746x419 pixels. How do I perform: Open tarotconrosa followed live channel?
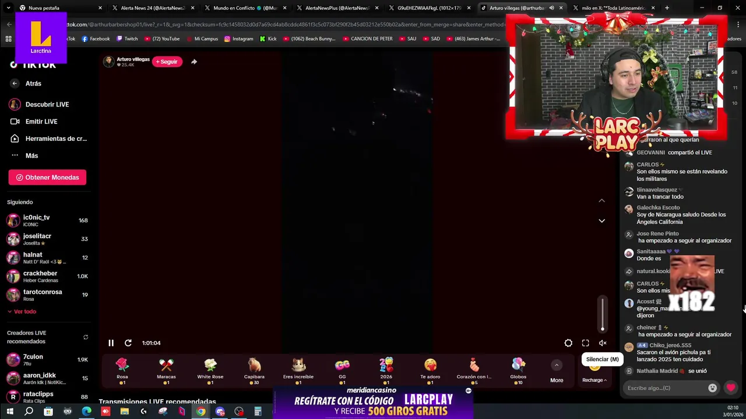click(x=47, y=295)
